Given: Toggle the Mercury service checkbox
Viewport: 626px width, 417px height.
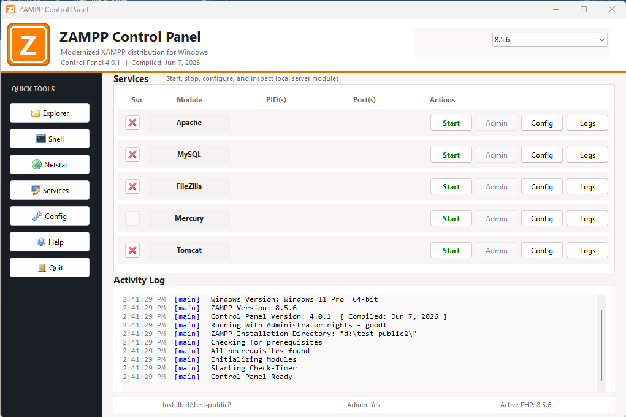Looking at the screenshot, I should (132, 218).
